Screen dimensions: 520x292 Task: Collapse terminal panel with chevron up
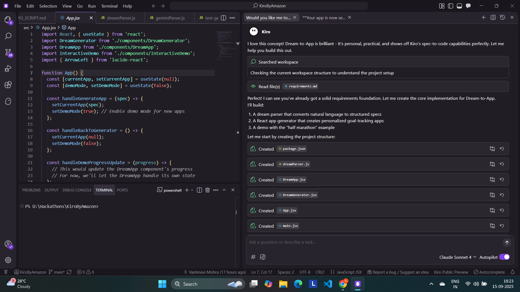pyautogui.click(x=224, y=190)
